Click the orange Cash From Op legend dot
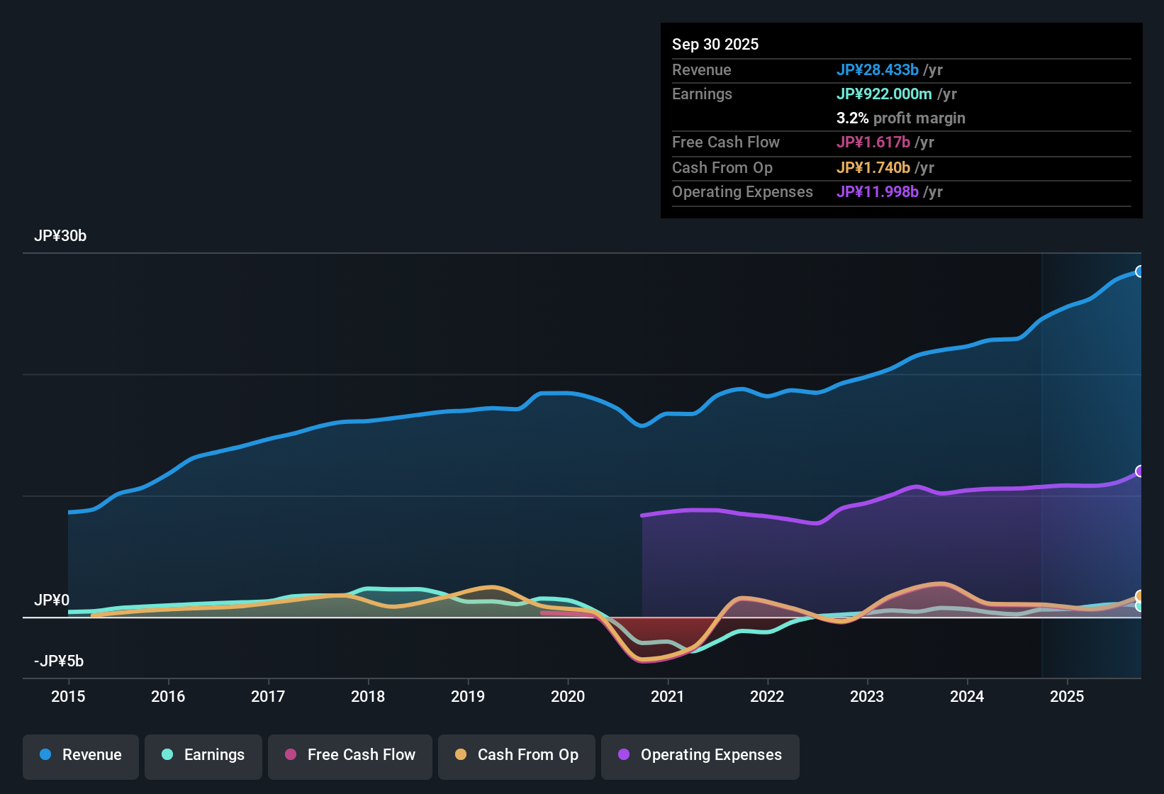Image resolution: width=1164 pixels, height=794 pixels. (461, 755)
